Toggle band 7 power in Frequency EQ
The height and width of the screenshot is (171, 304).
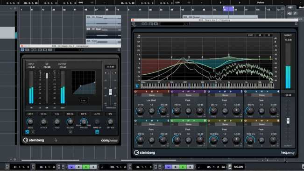pos(209,121)
